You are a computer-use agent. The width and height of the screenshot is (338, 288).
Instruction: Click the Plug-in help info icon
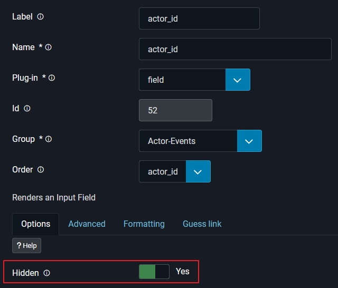52,78
